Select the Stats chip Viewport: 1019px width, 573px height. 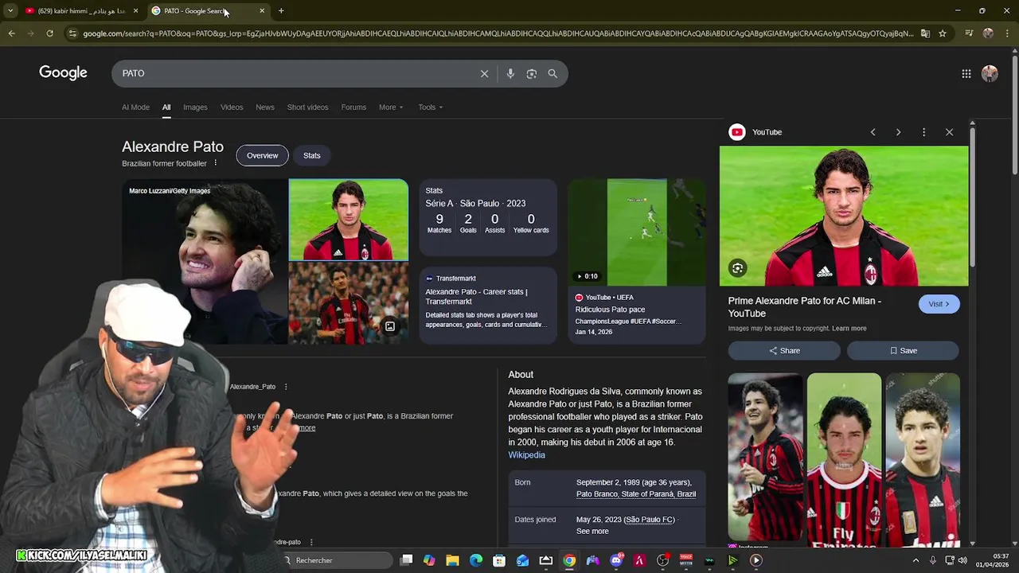(312, 155)
